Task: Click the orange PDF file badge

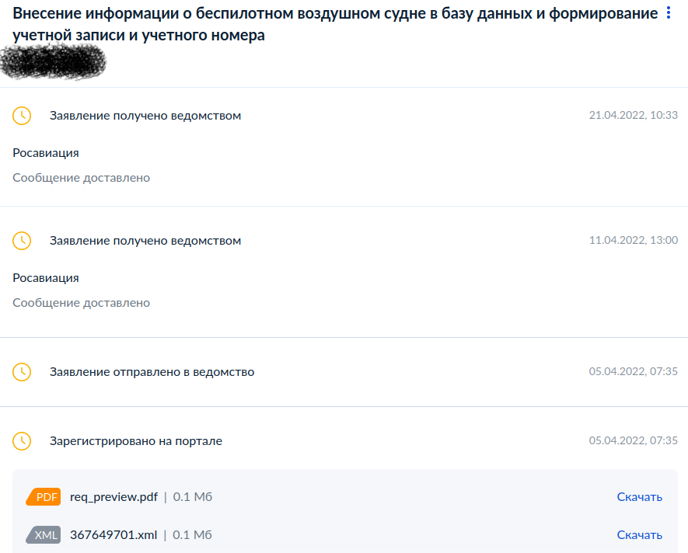Action: point(44,497)
